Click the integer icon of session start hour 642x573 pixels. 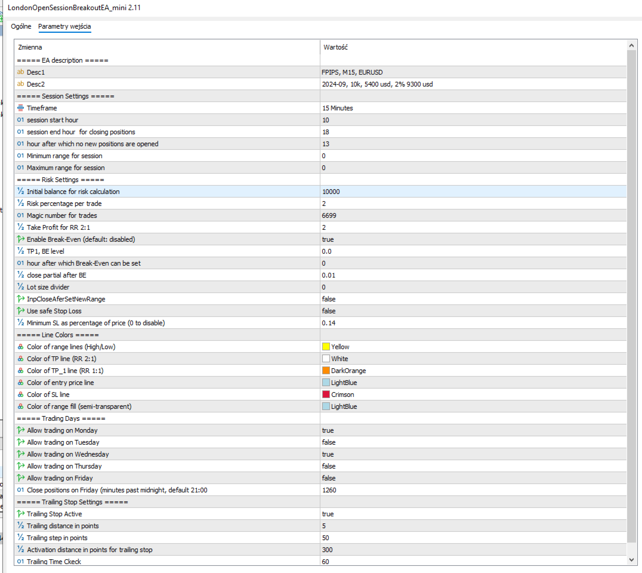pos(20,120)
